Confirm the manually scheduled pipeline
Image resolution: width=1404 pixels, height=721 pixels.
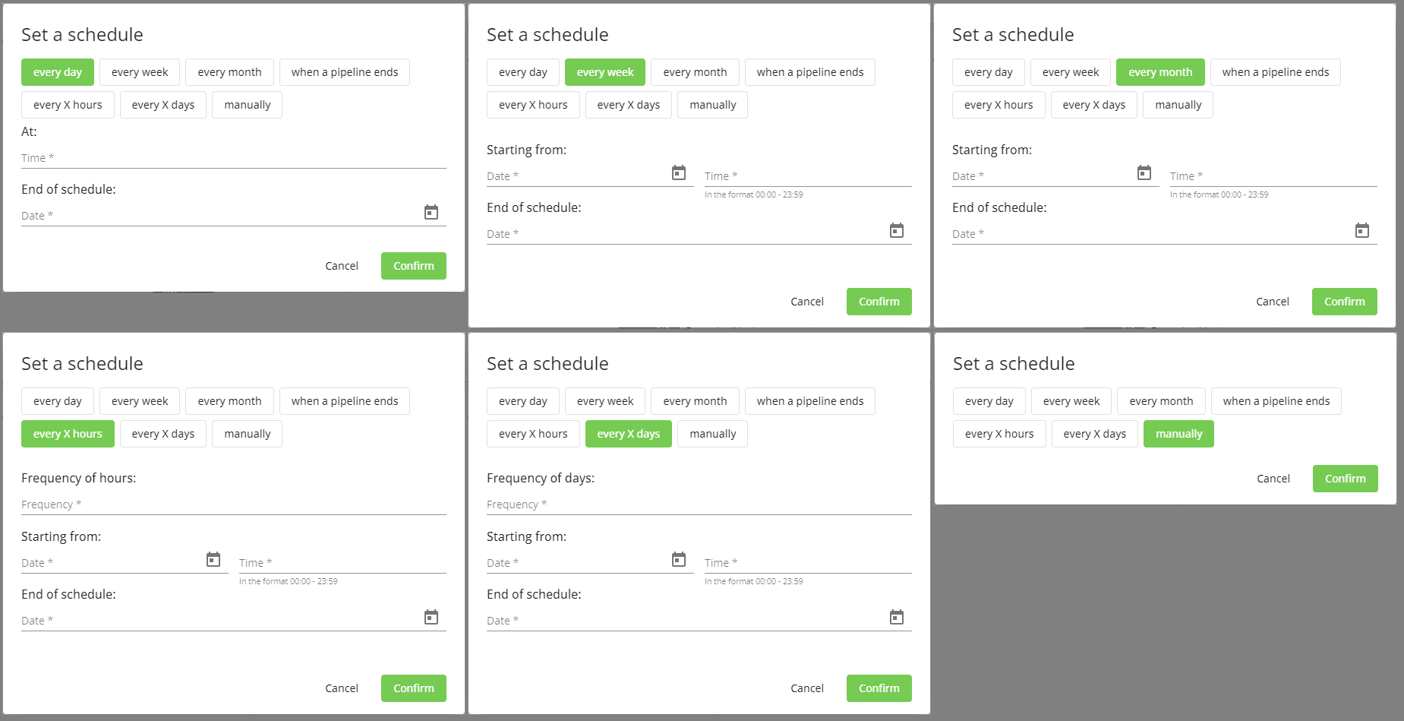point(1344,478)
